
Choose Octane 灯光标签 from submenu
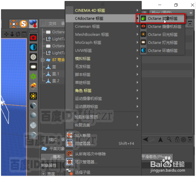pos(162,42)
